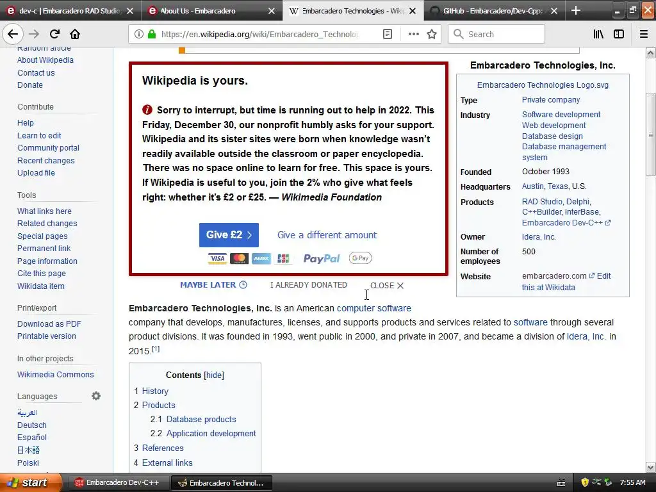
Task: Select the Mastercard logo
Action: click(x=240, y=259)
